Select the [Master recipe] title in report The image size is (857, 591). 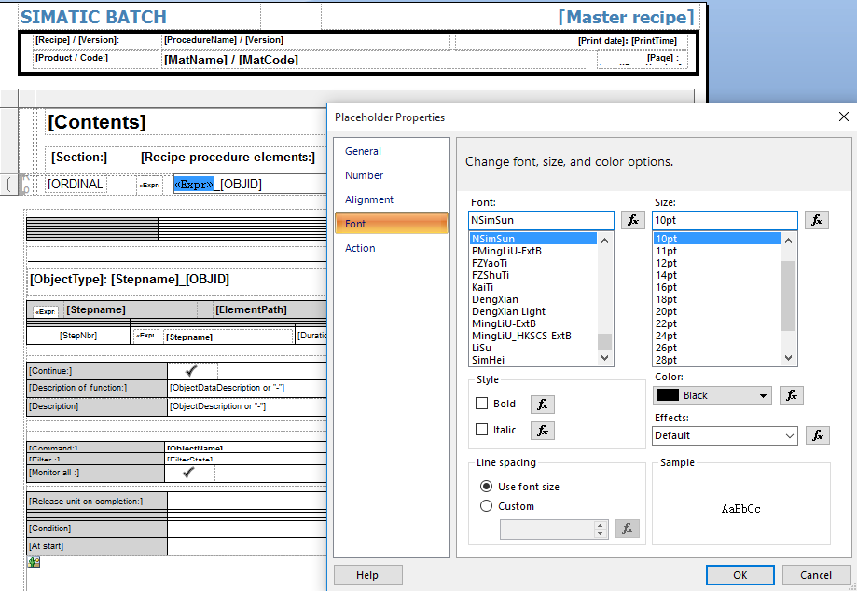click(626, 17)
